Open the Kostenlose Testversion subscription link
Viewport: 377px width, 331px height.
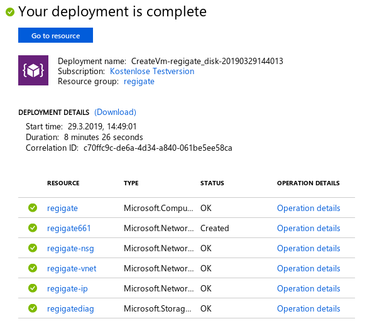coord(152,71)
